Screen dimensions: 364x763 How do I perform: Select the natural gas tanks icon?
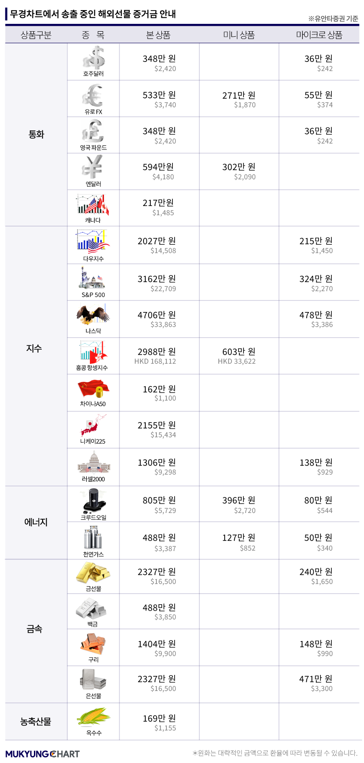93,538
